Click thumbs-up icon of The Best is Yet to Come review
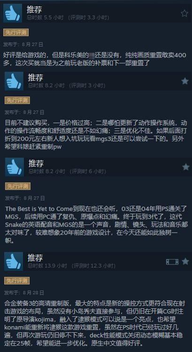This screenshot has width=192, height=352. click(x=15, y=167)
